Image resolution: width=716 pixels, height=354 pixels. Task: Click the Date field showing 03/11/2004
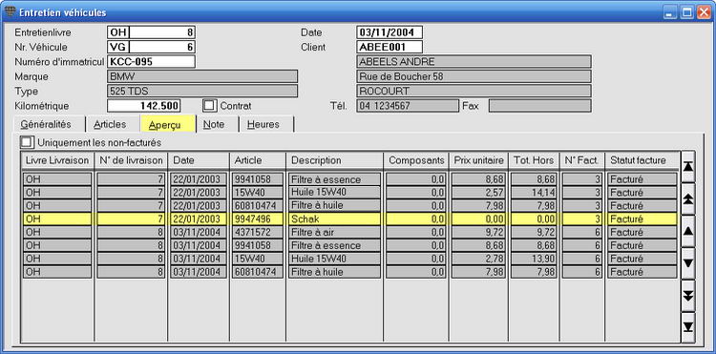[390, 32]
